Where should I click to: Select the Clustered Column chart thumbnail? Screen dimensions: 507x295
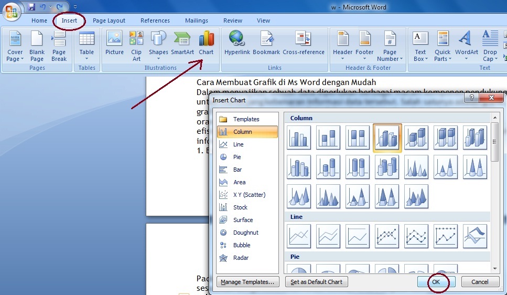click(299, 138)
